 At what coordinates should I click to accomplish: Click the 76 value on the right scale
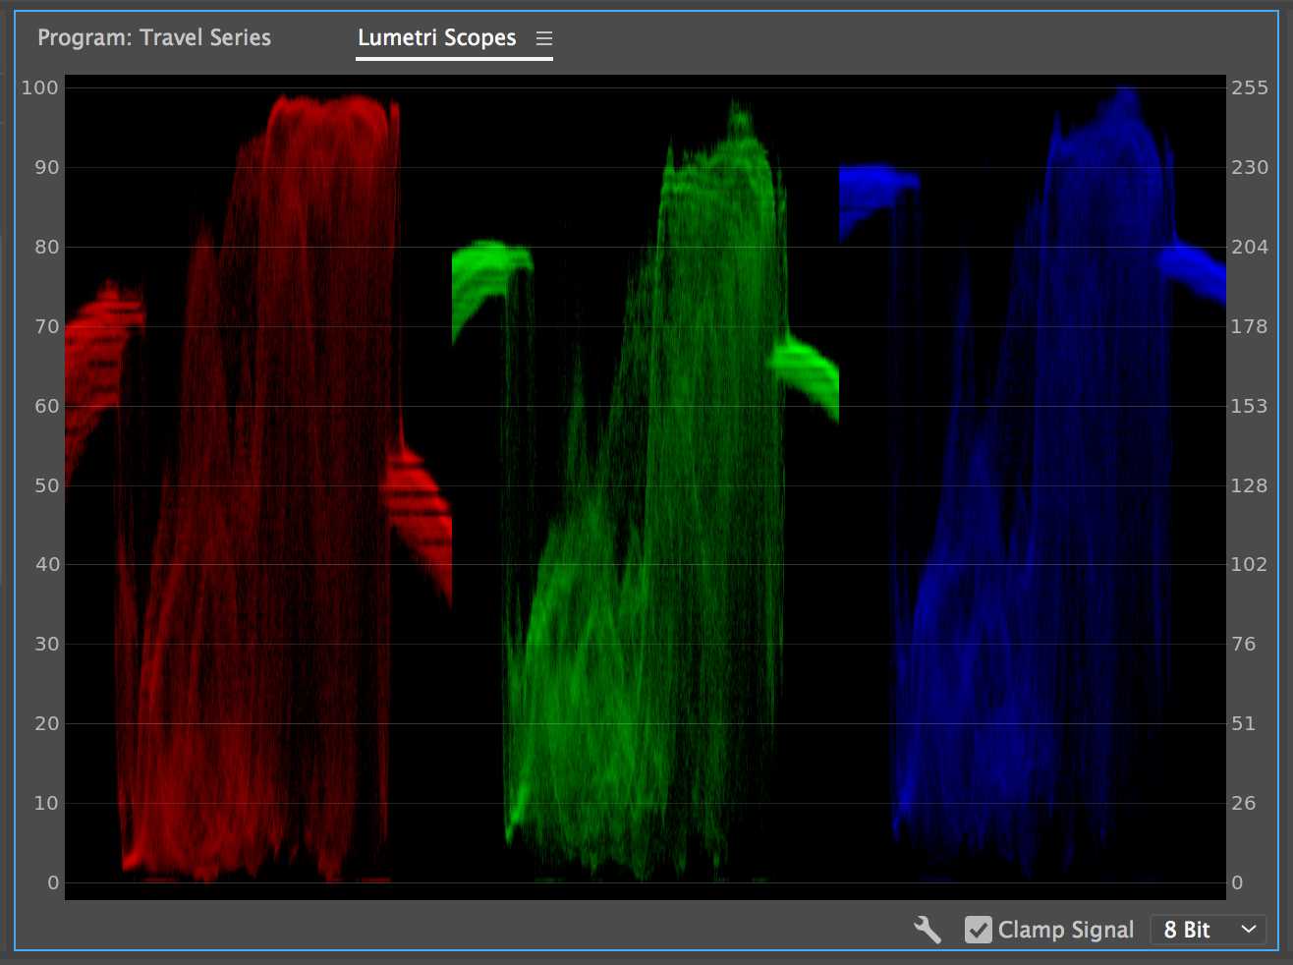tap(1244, 644)
